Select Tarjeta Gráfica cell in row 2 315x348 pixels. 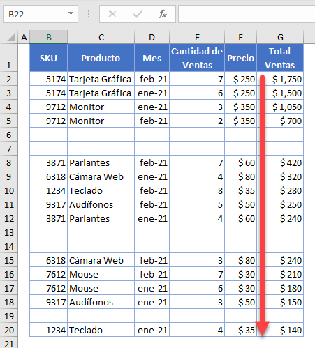click(101, 79)
